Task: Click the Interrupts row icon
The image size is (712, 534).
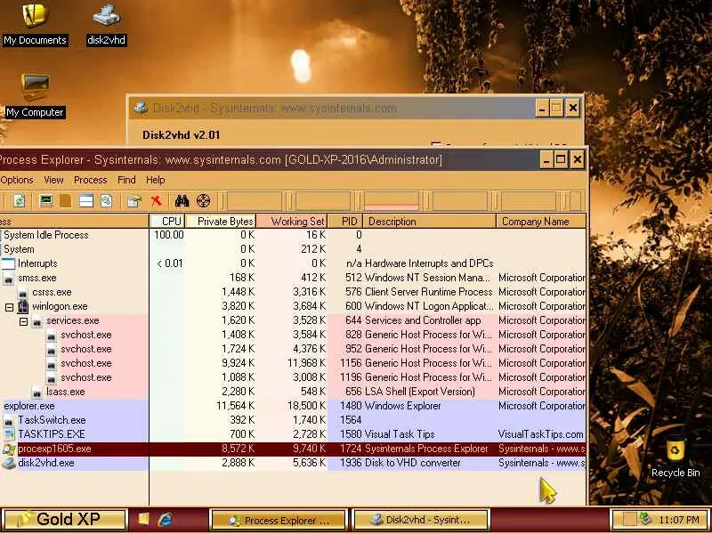Action: (8, 263)
